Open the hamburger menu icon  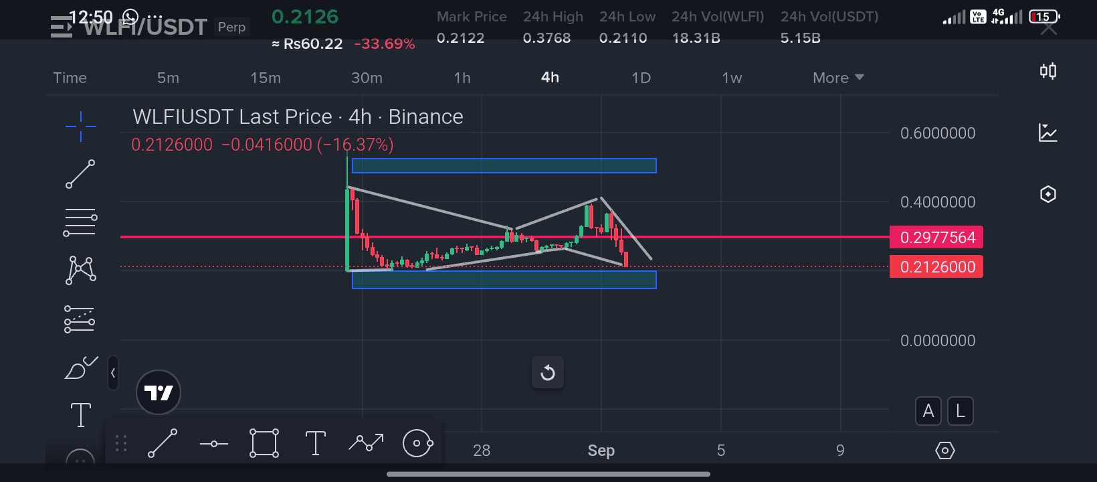point(61,28)
